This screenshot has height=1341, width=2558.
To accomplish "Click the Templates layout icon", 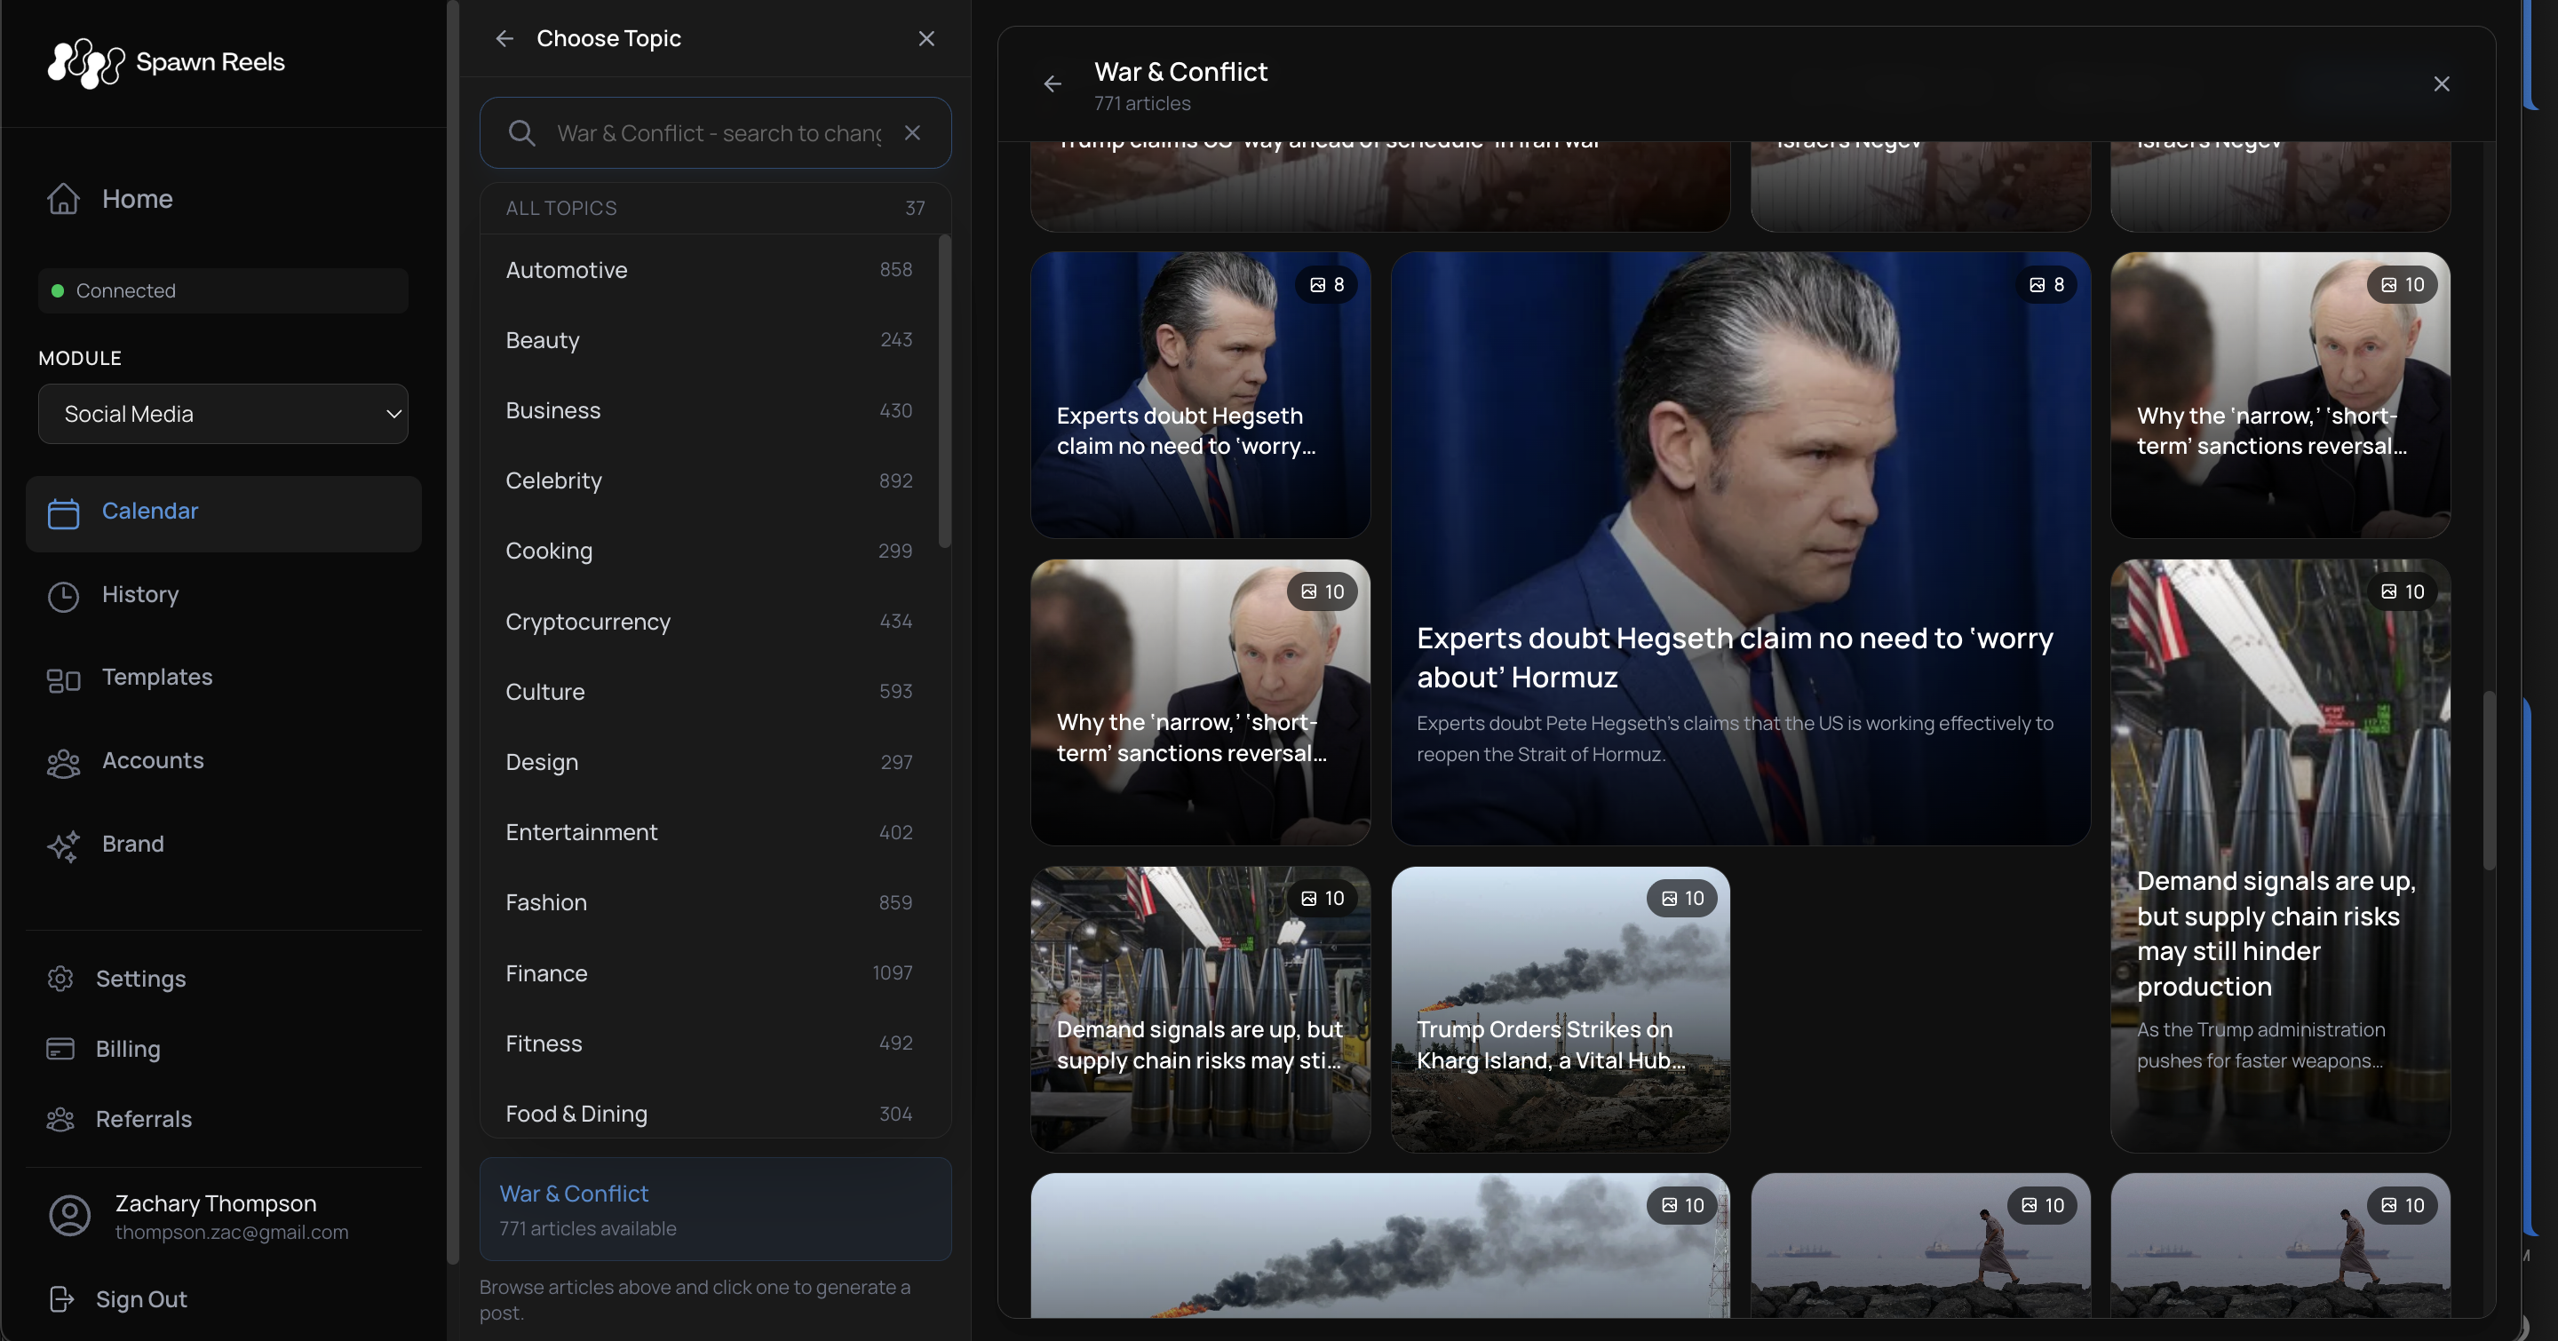I will (x=62, y=679).
